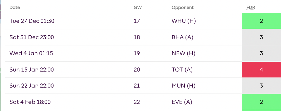
Task: Select the grey FDR 3 cell for BHA
Action: (262, 37)
